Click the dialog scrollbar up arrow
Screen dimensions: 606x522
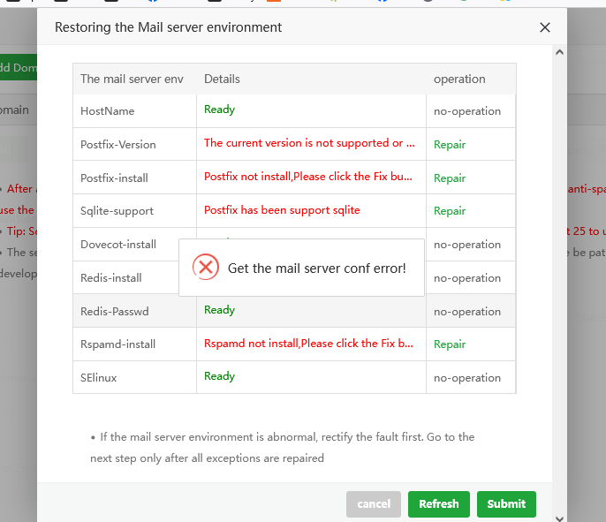[x=559, y=52]
